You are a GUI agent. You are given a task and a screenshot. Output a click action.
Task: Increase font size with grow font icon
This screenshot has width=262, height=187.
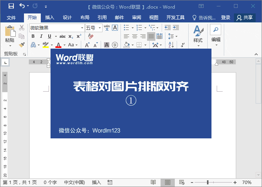tap(87, 45)
